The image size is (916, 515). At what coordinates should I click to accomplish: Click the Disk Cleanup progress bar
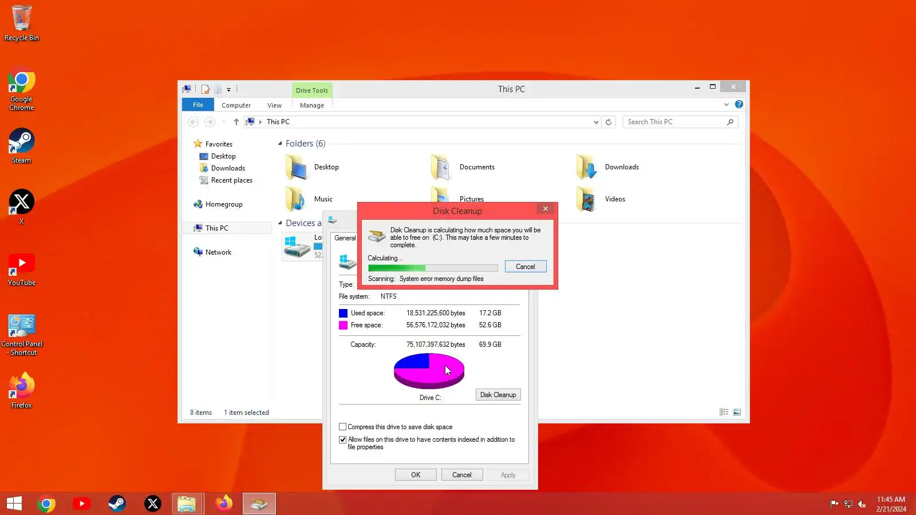click(x=433, y=268)
